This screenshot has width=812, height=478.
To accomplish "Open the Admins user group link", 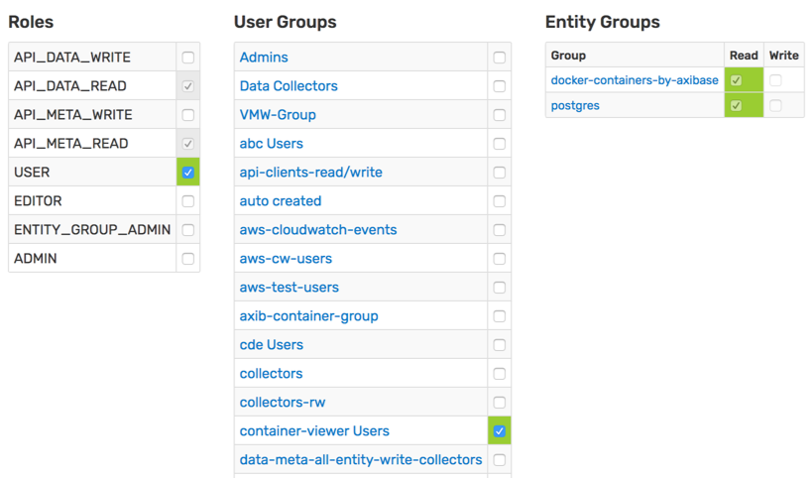I will point(264,58).
